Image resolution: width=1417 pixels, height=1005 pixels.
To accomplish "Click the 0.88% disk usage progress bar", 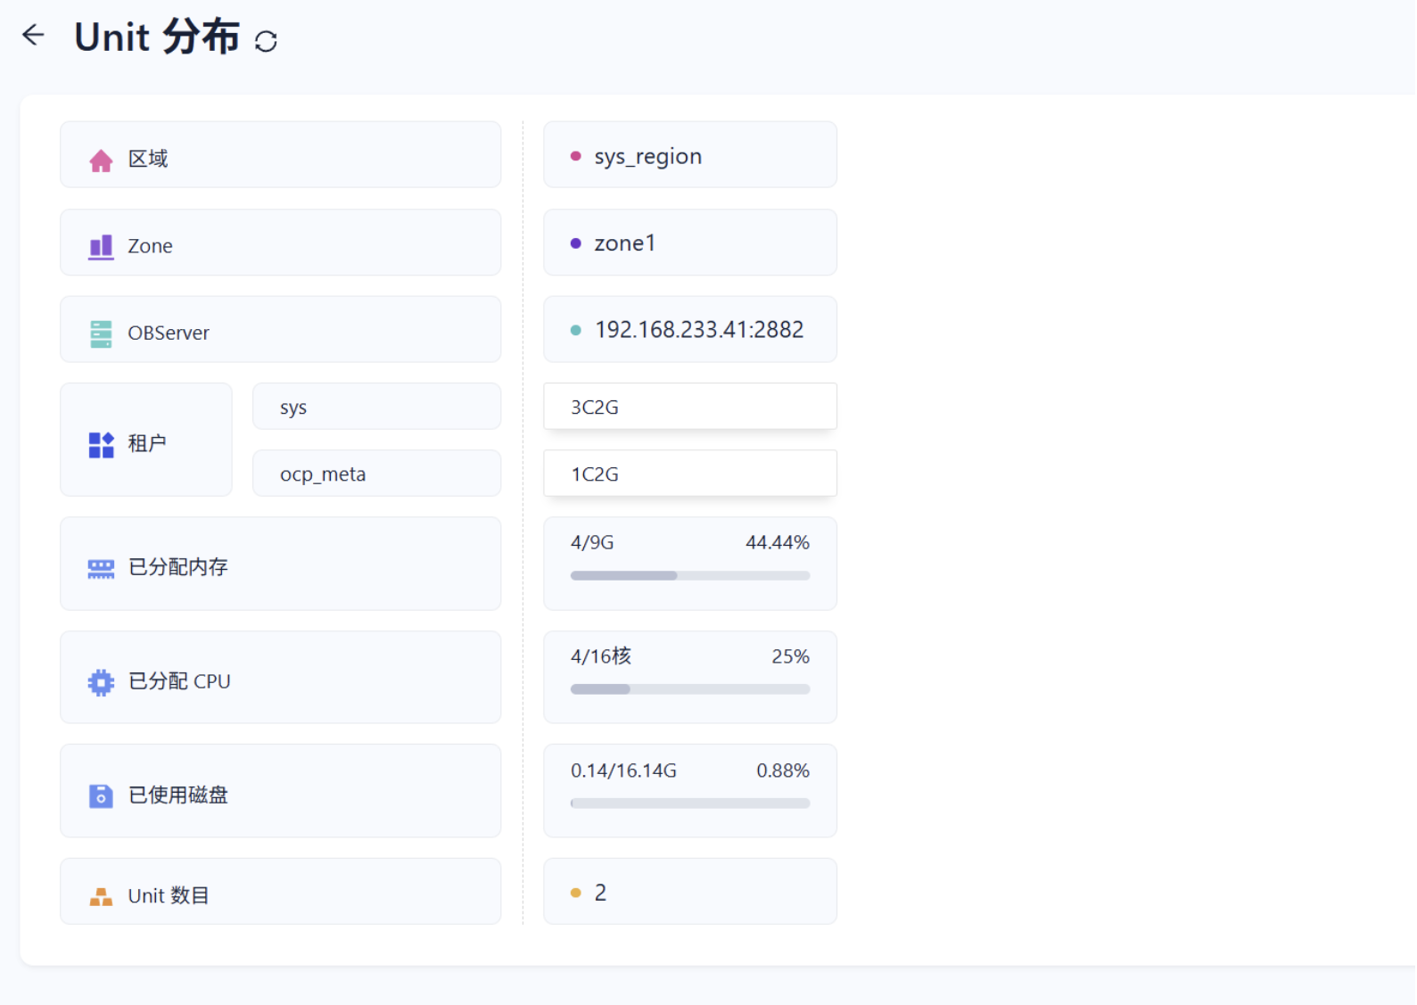I will coord(689,803).
